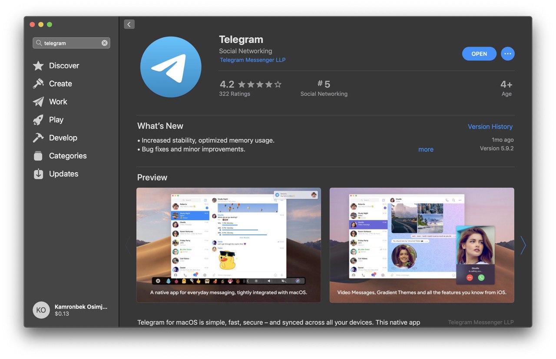Click the back arrow button
The width and height of the screenshot is (556, 359).
pos(129,24)
